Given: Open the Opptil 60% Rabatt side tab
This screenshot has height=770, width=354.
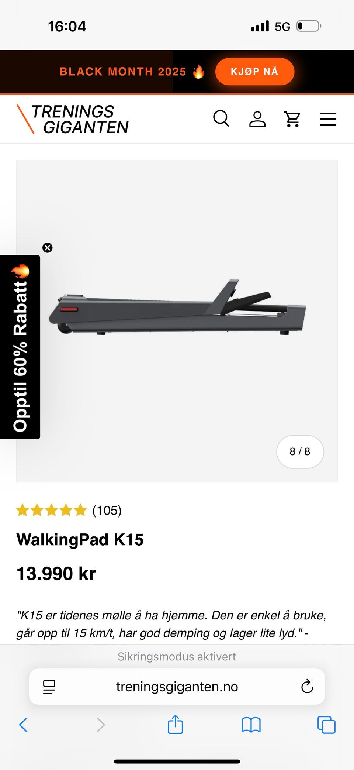Looking at the screenshot, I should tap(20, 347).
